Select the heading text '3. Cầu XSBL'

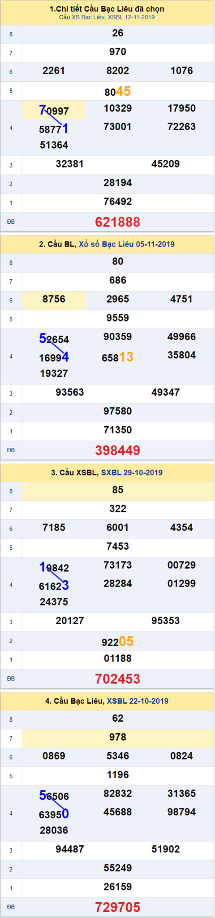click(74, 472)
